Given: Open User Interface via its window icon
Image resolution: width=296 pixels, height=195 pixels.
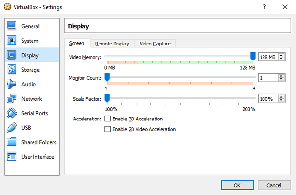Looking at the screenshot, I should point(12,156).
